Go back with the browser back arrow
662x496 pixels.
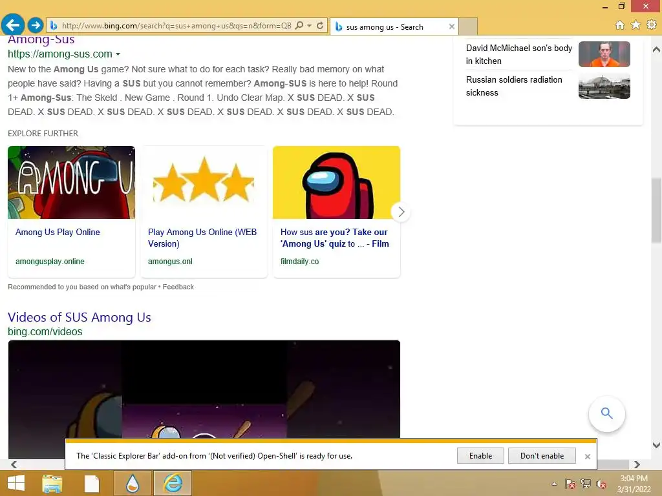pos(13,25)
